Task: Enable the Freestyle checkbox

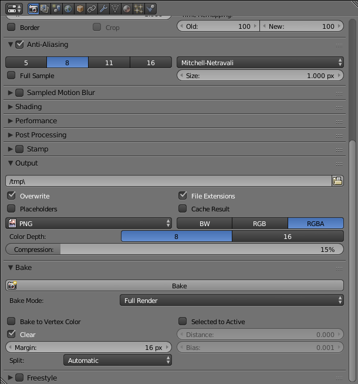Action: 19,378
